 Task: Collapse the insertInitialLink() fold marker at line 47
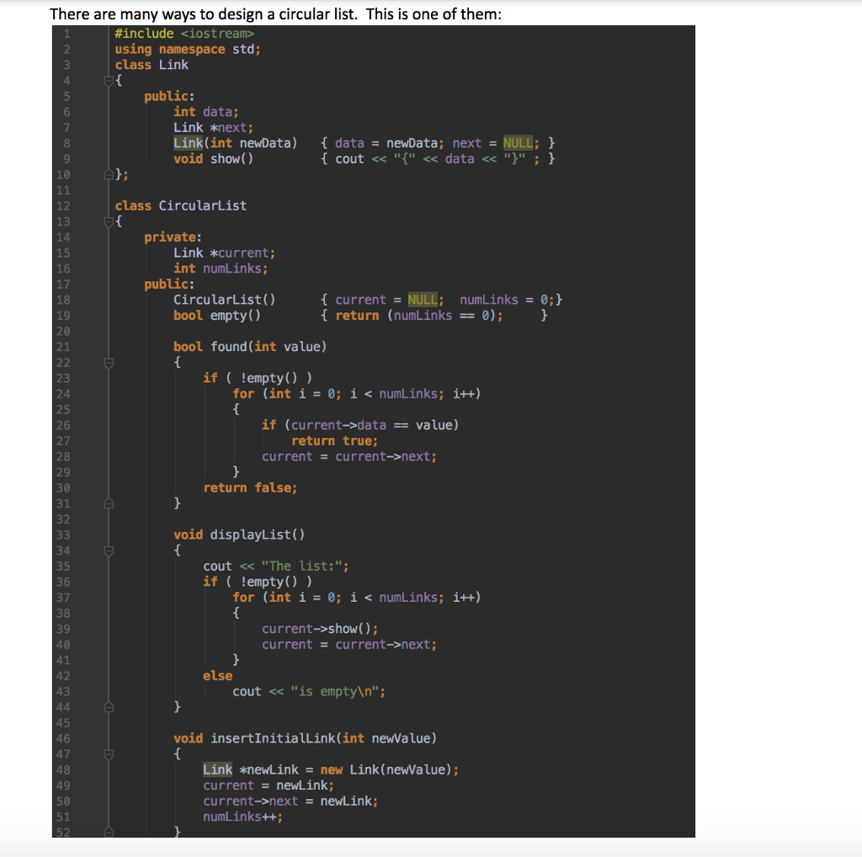[x=109, y=754]
